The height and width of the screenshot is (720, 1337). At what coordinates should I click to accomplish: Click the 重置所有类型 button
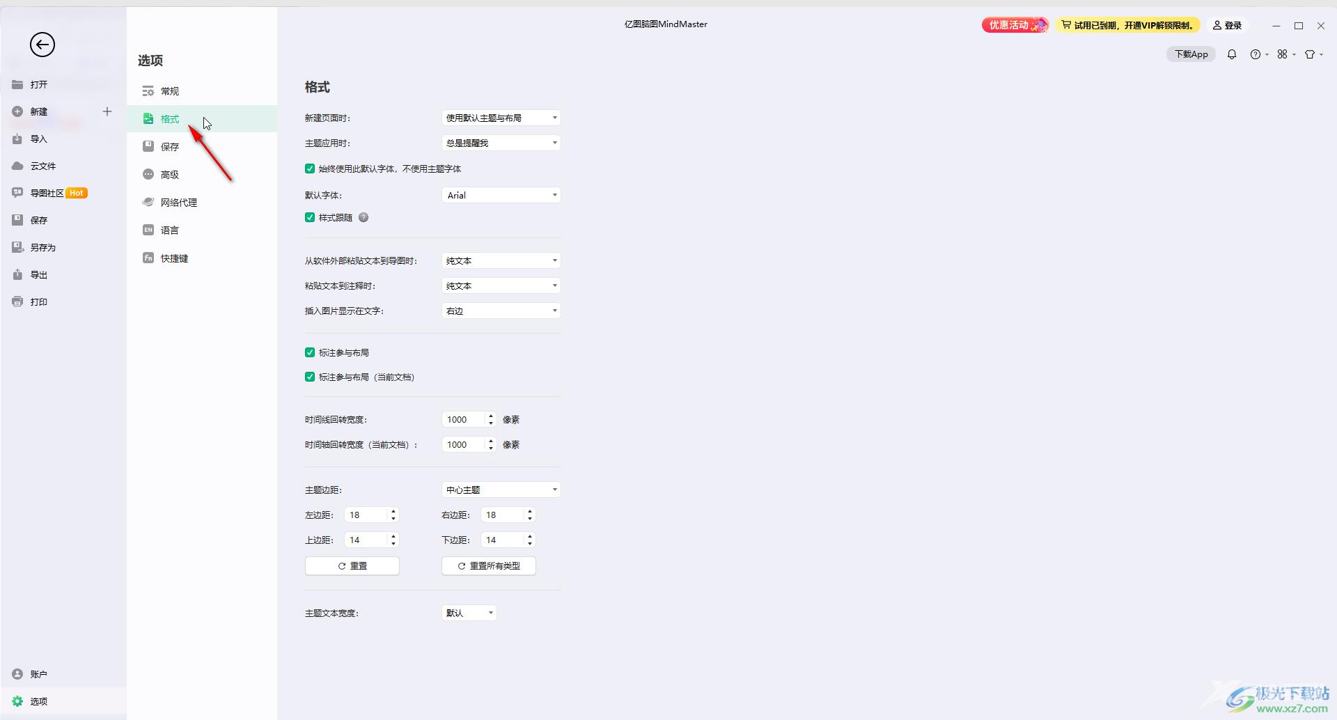489,565
